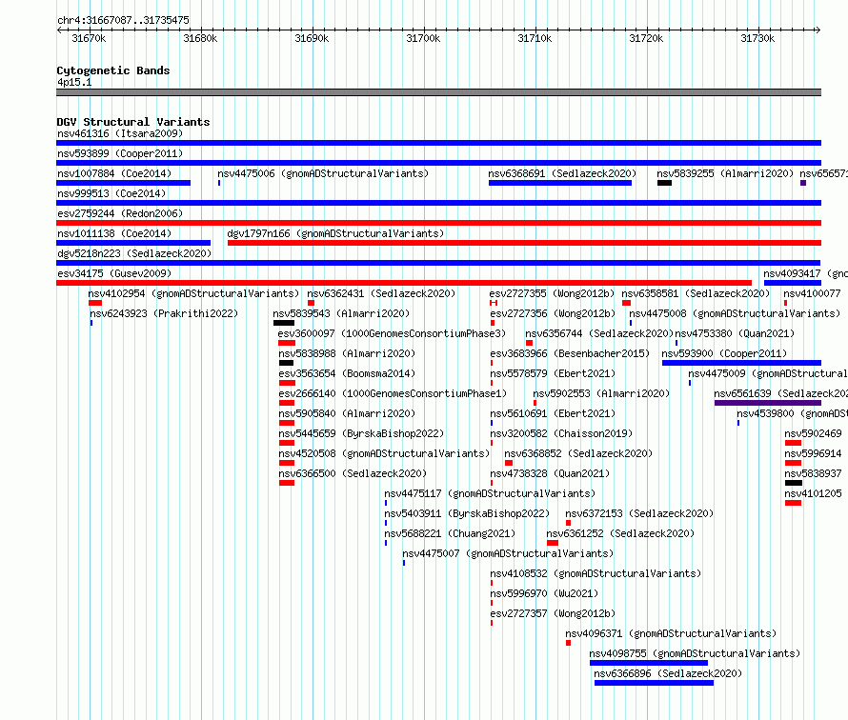Select the black bar under nsv5839255
Image resolution: width=848 pixels, height=720 pixels.
coord(665,183)
